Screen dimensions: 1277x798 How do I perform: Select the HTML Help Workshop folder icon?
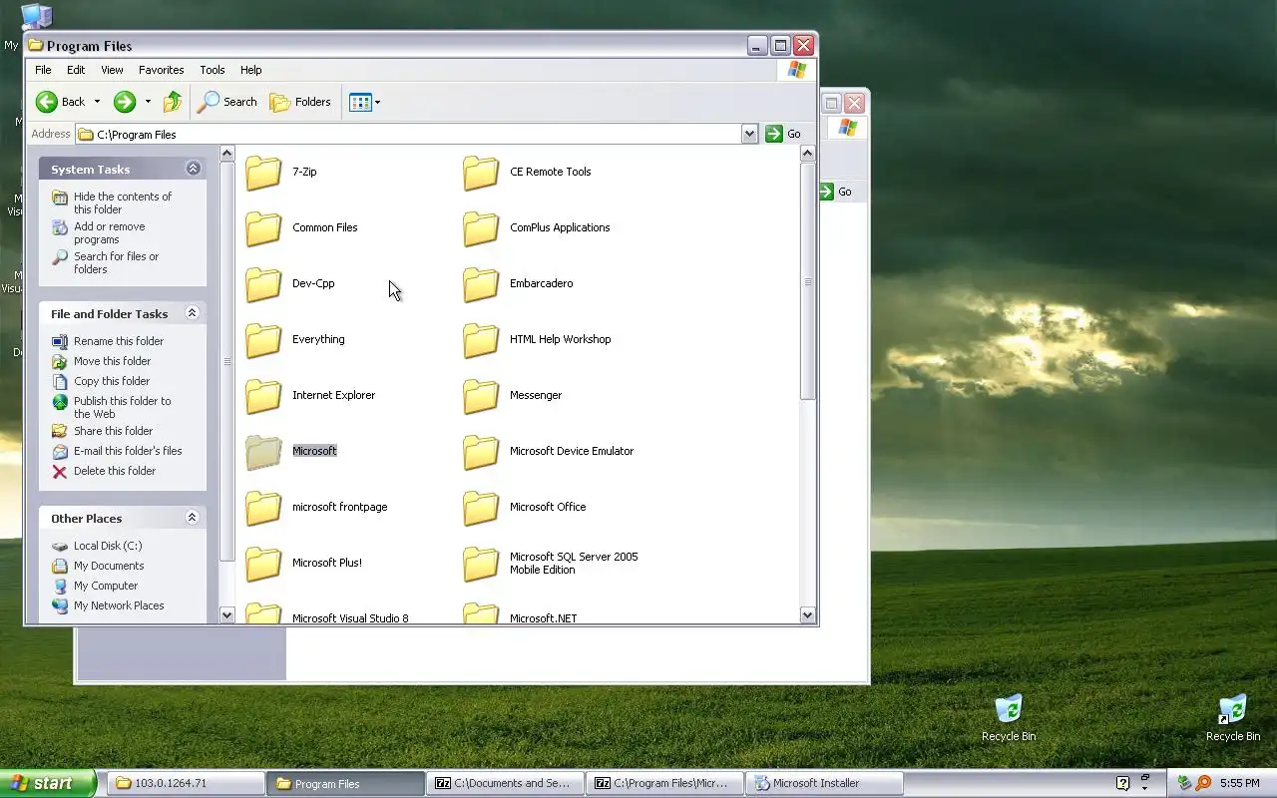tap(481, 339)
